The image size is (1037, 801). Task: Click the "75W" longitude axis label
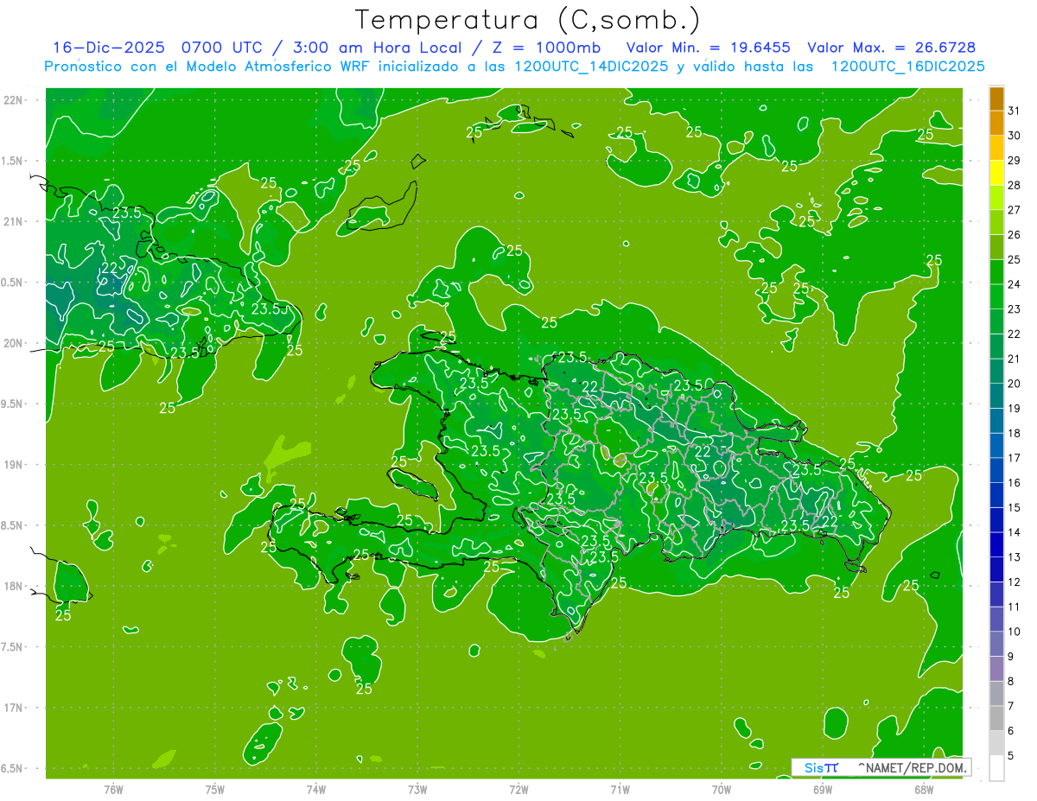pos(215,790)
